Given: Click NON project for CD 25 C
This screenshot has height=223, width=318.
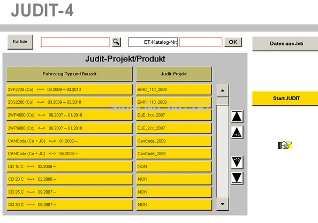Looking at the screenshot, I should (174, 192).
